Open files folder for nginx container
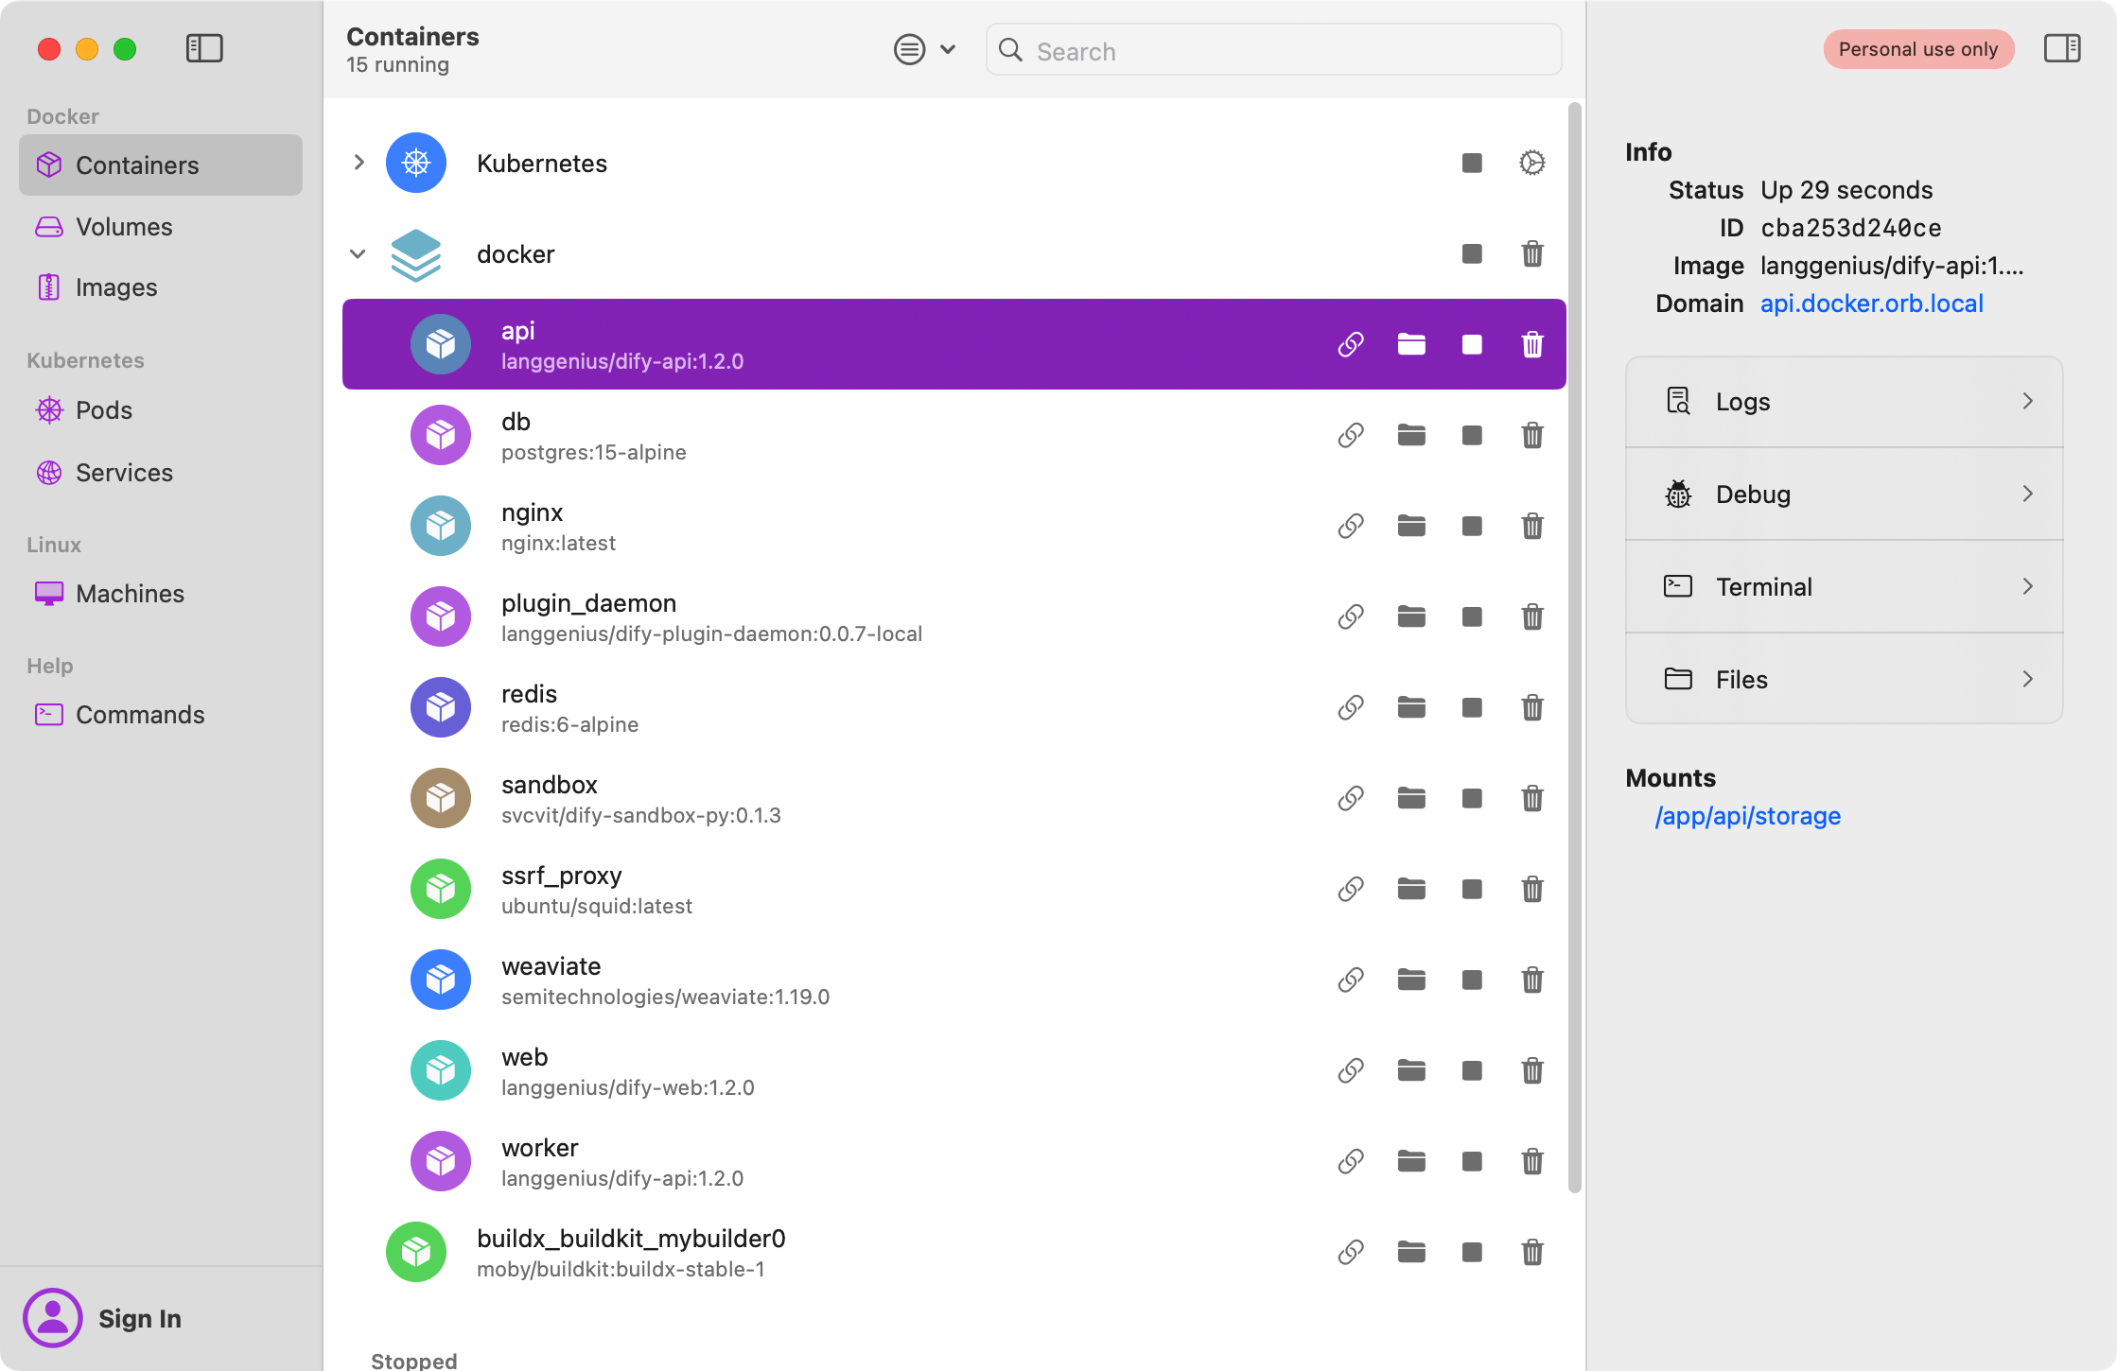 pos(1410,526)
